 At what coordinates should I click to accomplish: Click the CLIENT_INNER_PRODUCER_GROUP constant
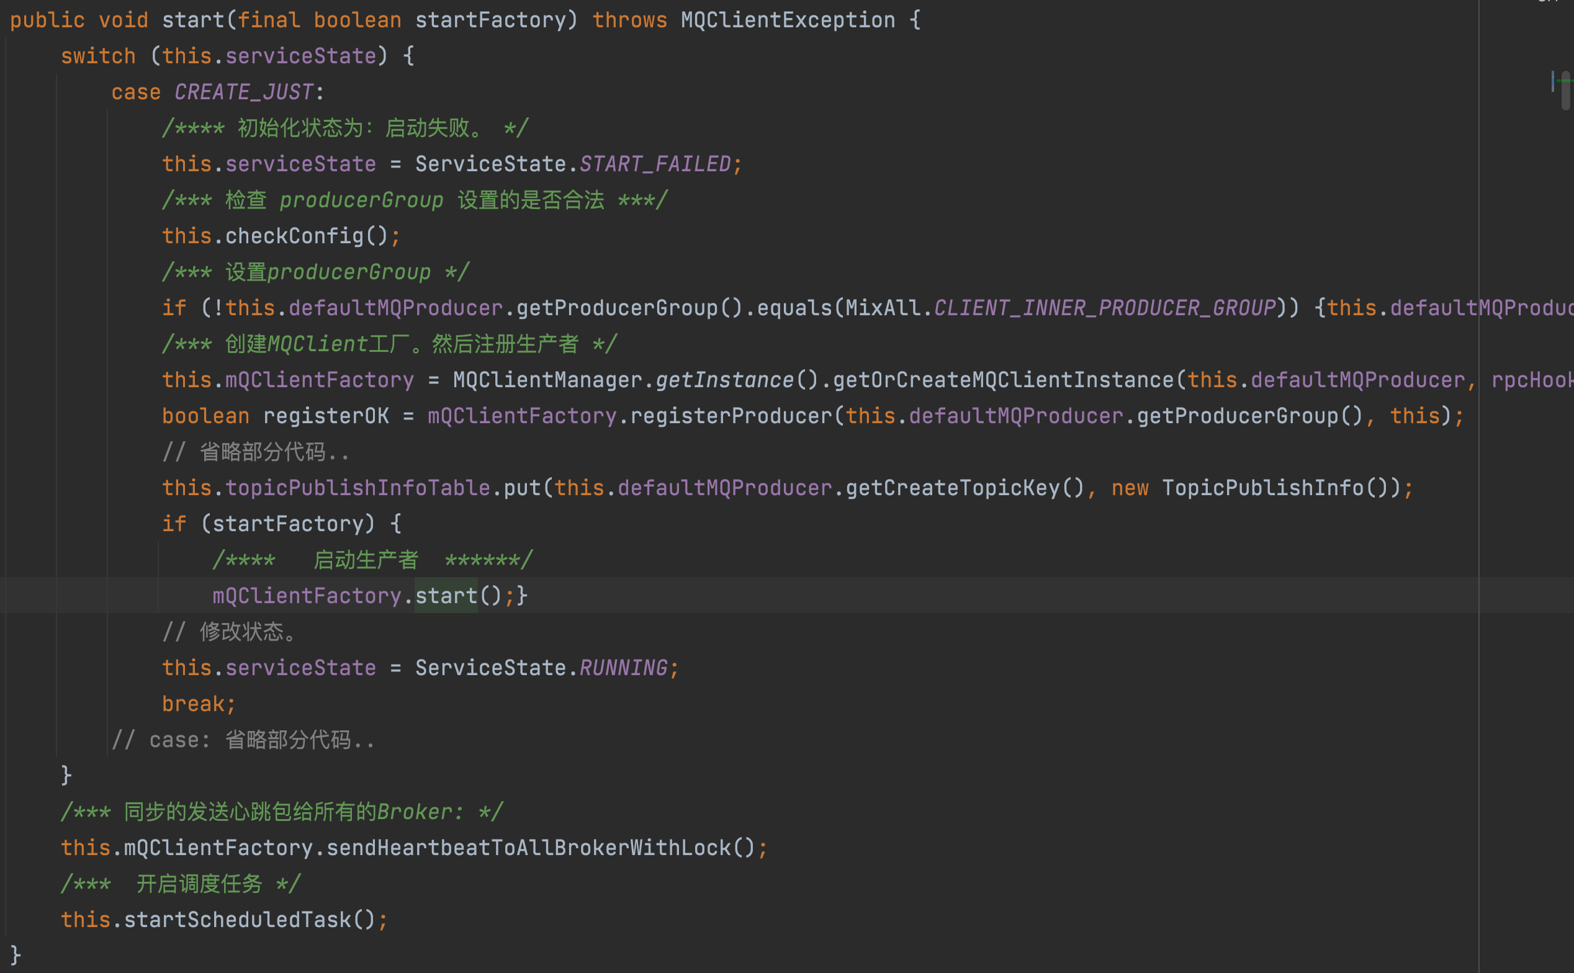click(x=1104, y=308)
